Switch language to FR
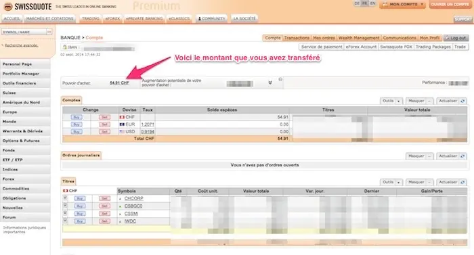The image size is (474, 255). (x=365, y=3)
